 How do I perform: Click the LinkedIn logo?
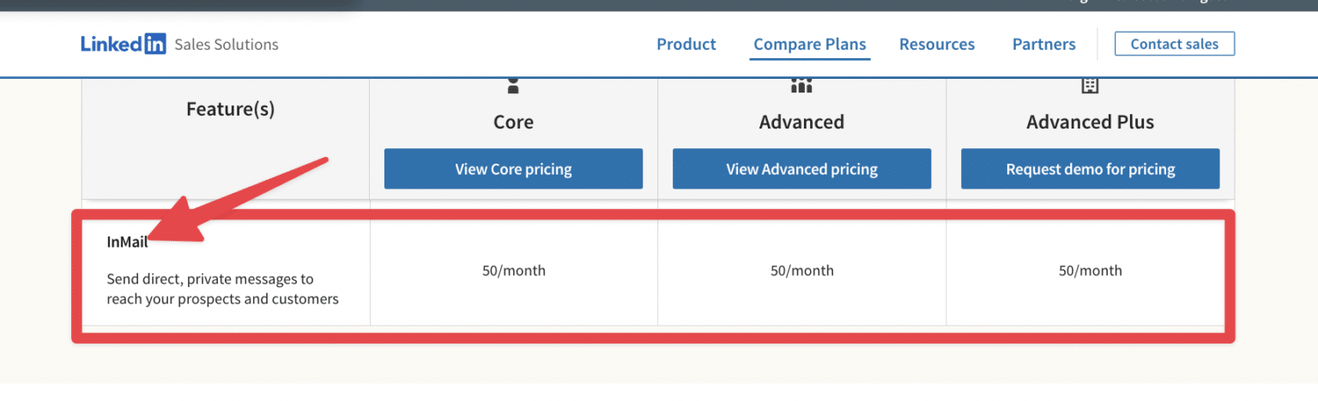[124, 45]
